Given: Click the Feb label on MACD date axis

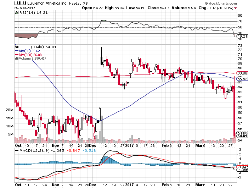Looking at the screenshot, I should click(x=165, y=185).
